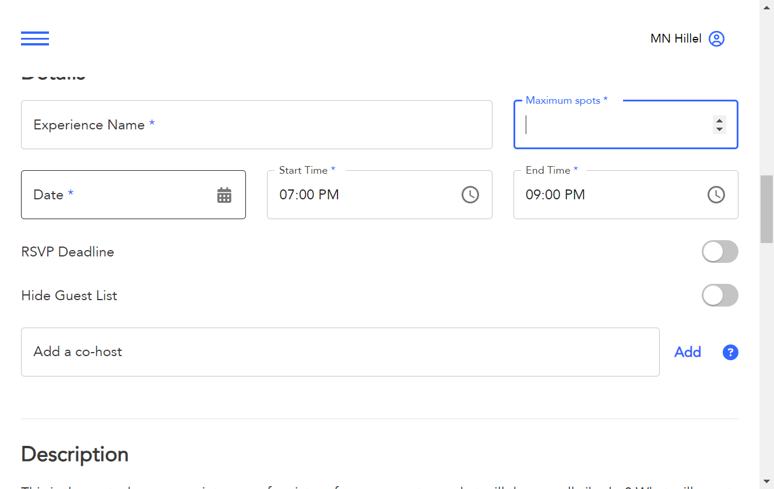Click the MN Hillel account name

pos(676,39)
